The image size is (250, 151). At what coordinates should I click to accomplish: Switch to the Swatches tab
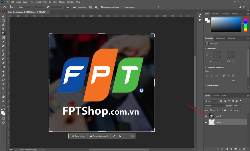coord(215,14)
